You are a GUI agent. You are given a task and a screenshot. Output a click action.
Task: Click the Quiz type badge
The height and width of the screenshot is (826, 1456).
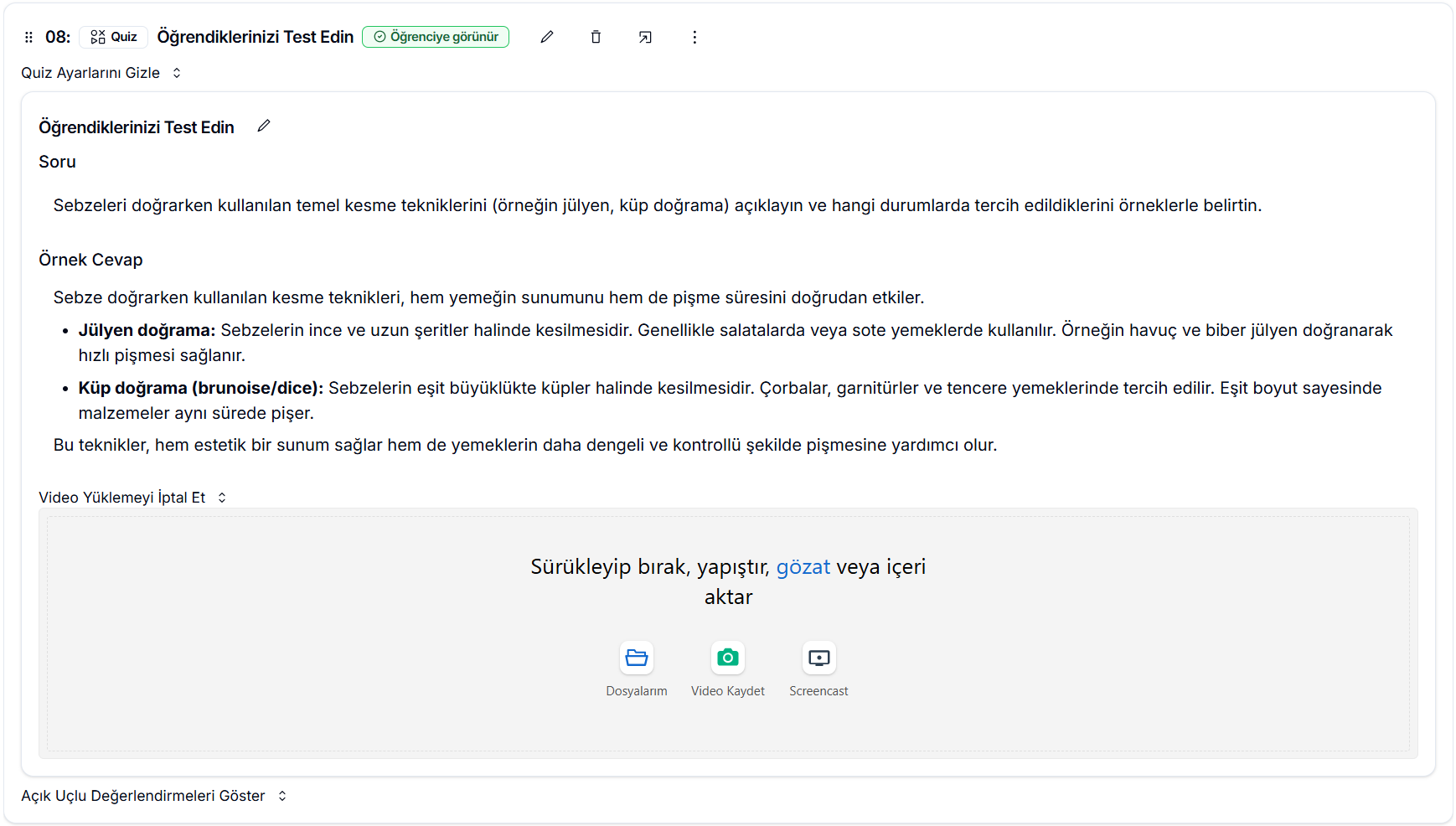(114, 37)
